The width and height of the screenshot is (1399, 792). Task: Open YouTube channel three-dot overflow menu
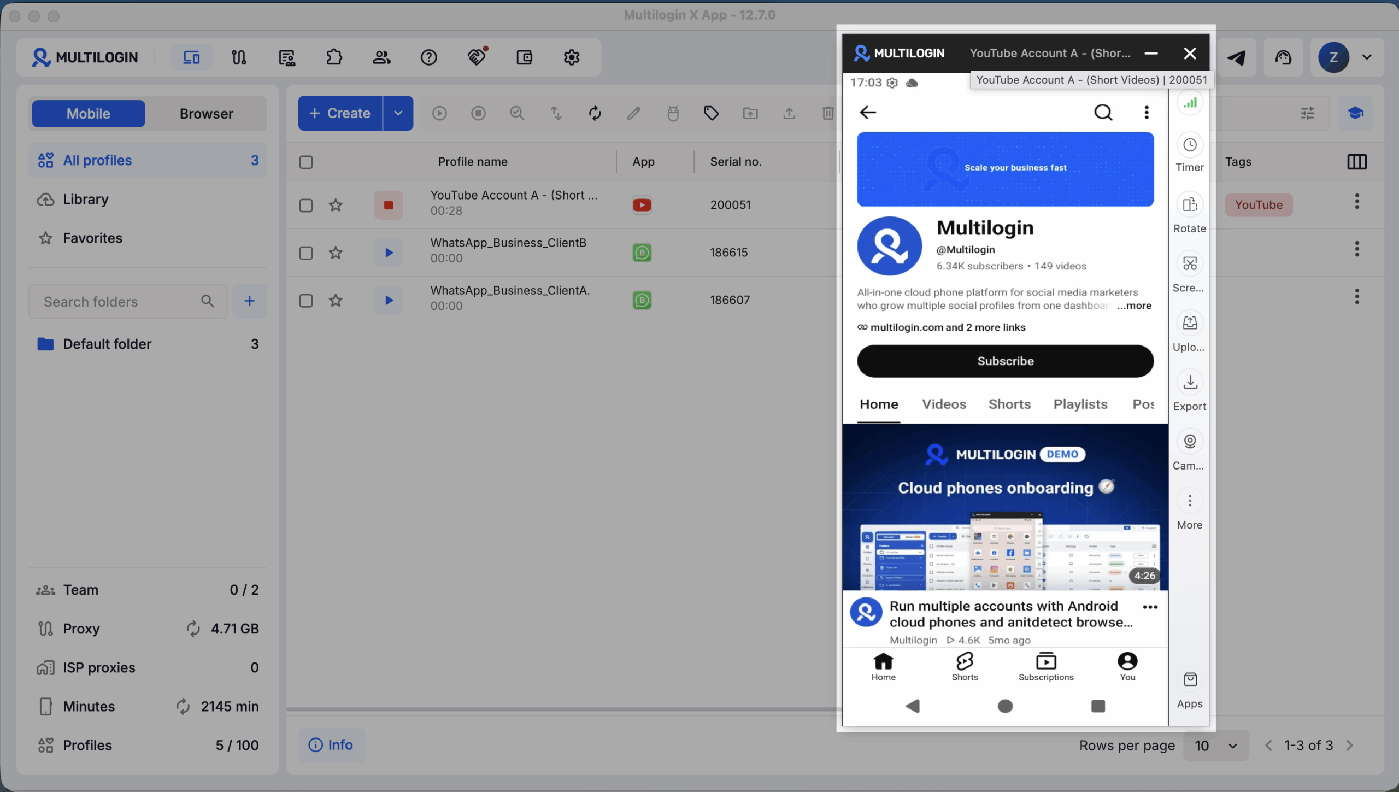1147,113
